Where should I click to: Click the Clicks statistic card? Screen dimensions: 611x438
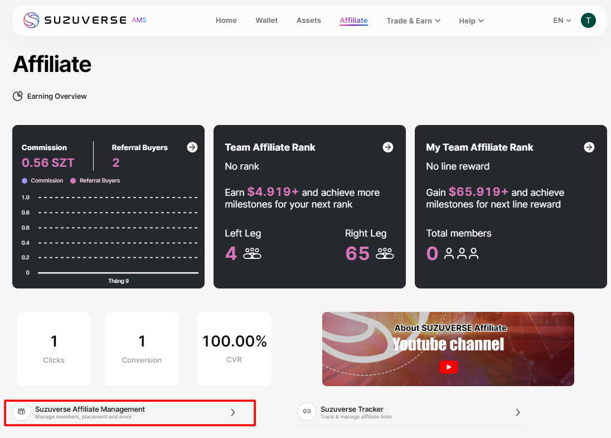[54, 349]
